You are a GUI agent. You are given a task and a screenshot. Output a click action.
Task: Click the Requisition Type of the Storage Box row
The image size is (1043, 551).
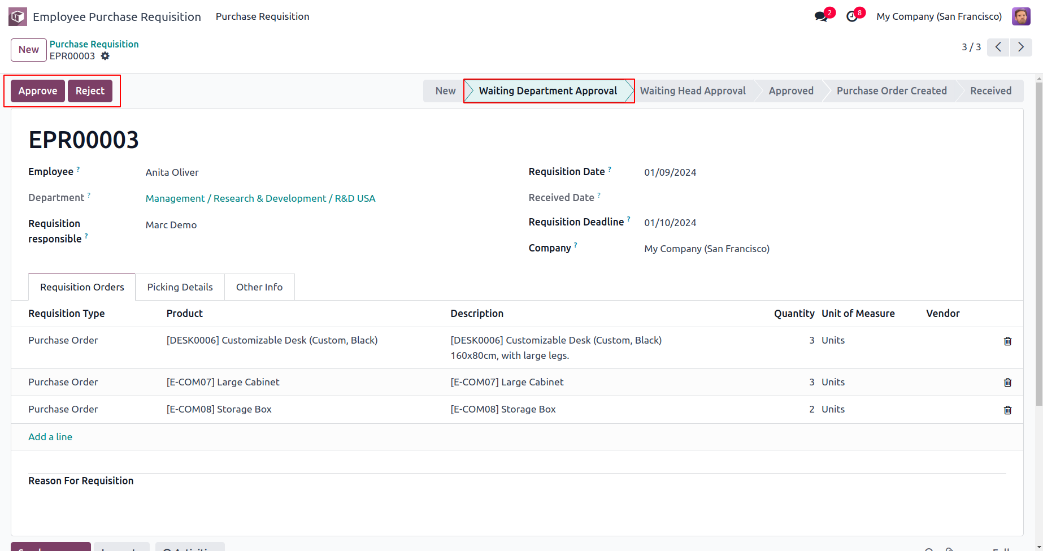(x=63, y=409)
